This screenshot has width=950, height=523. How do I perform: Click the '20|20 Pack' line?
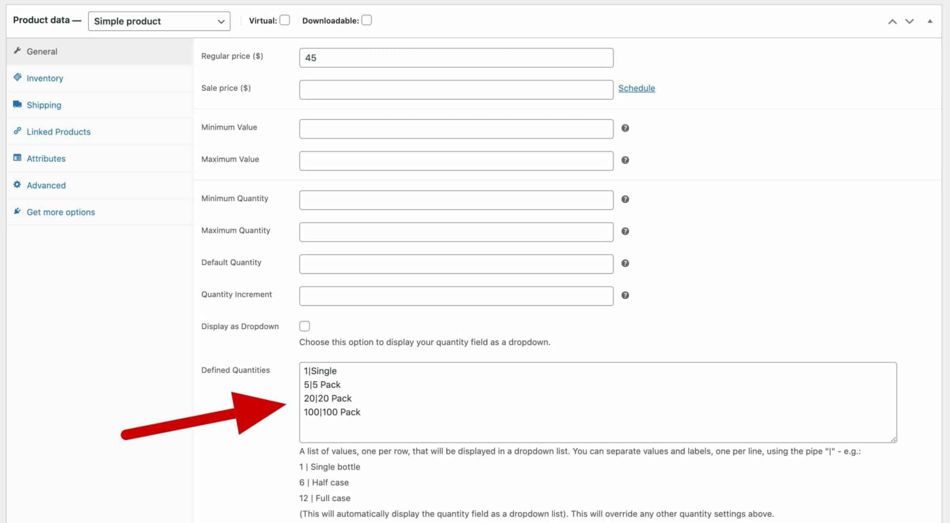coord(328,398)
